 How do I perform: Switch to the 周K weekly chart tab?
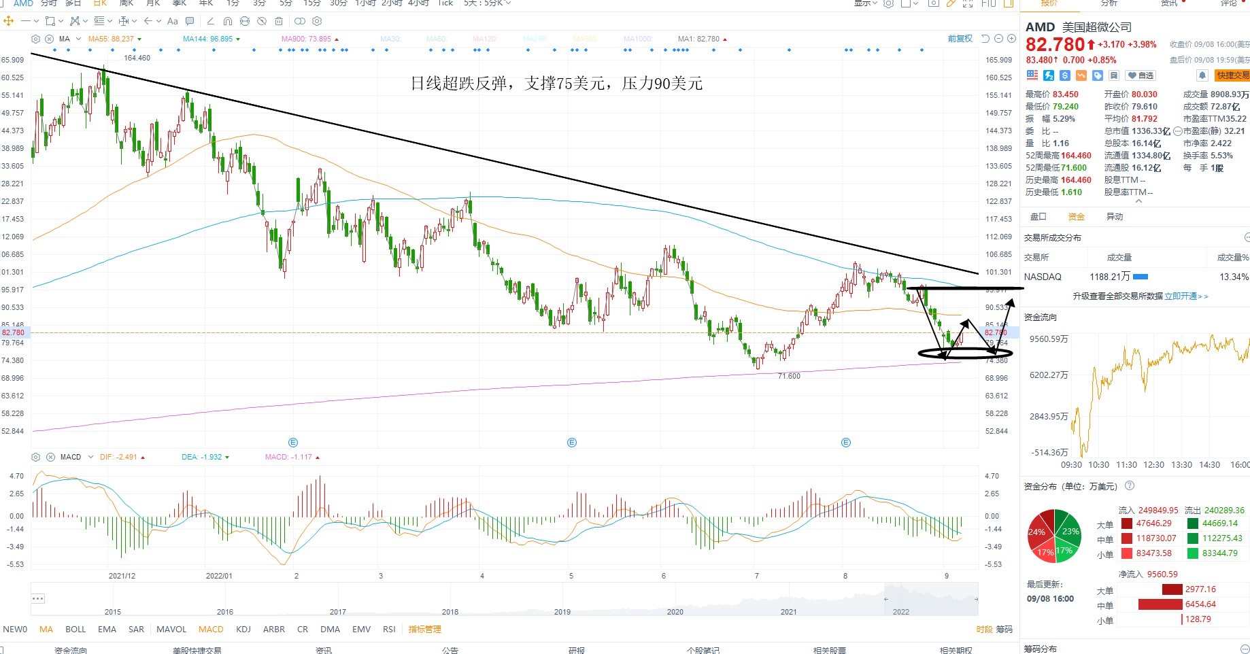[x=126, y=3]
